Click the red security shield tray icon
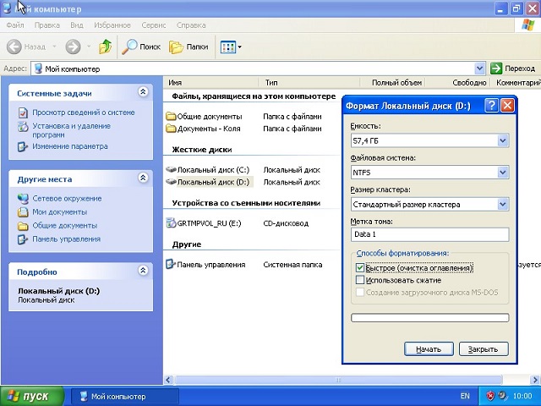The width and height of the screenshot is (541, 406). [x=490, y=396]
